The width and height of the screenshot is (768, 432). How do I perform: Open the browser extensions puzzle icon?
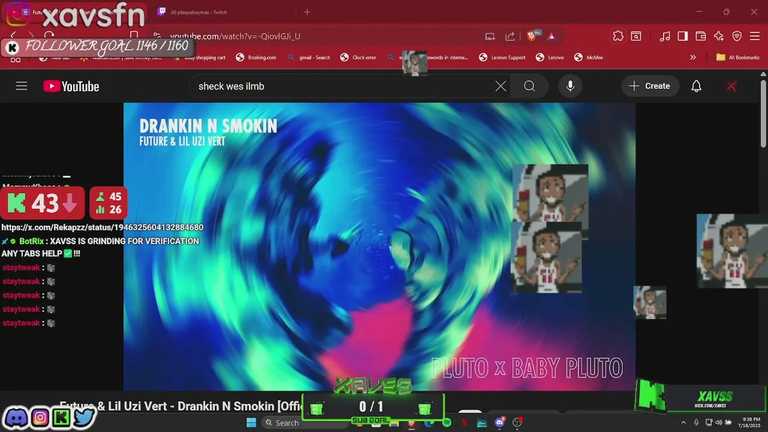618,36
